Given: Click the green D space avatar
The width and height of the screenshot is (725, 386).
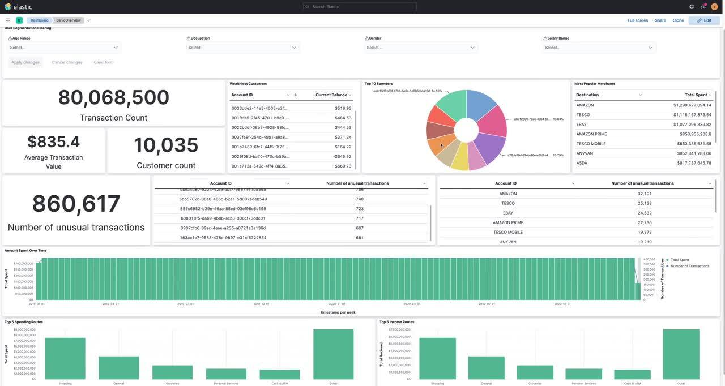Looking at the screenshot, I should 19,20.
